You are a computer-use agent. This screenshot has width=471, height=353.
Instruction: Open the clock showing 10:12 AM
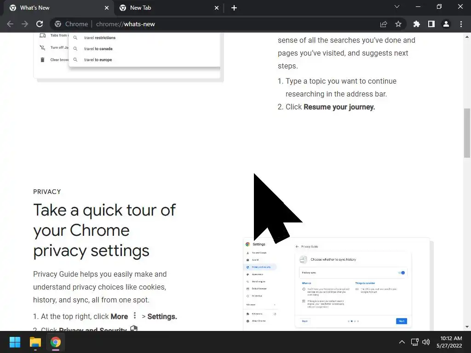coord(449,342)
